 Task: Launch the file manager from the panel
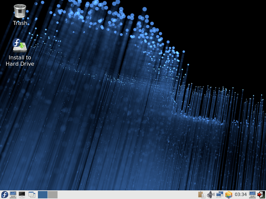(13, 195)
